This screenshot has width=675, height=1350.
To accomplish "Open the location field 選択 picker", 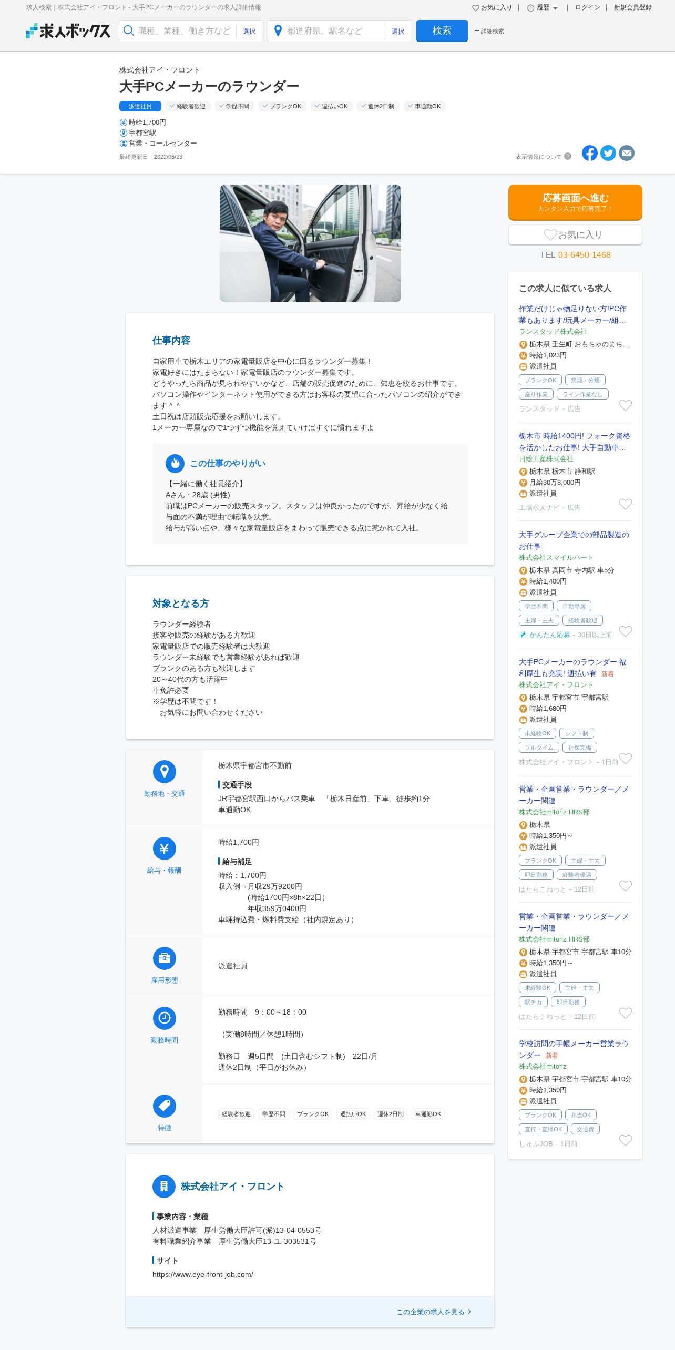I will pyautogui.click(x=398, y=32).
